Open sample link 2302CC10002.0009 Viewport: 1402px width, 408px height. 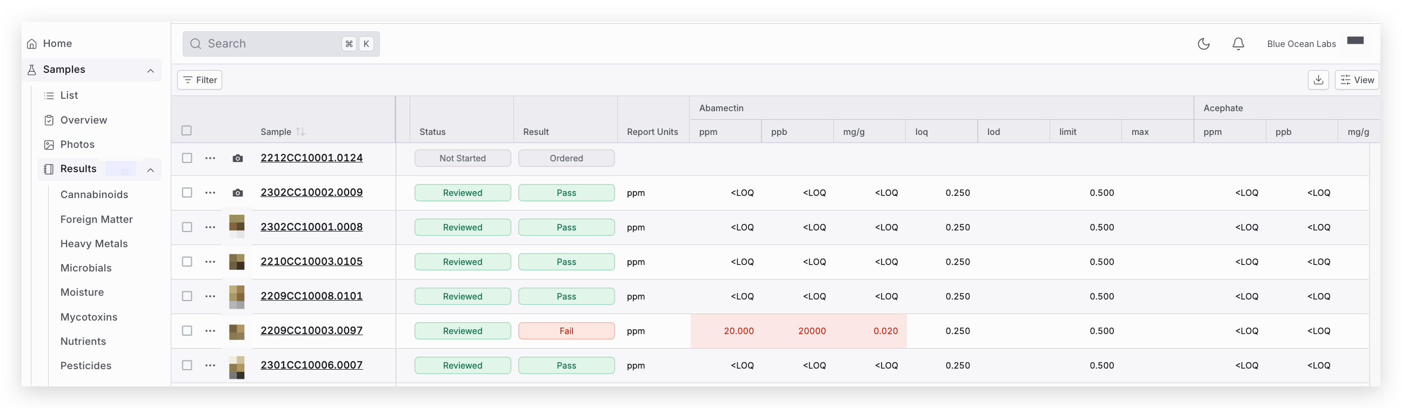[x=311, y=192]
